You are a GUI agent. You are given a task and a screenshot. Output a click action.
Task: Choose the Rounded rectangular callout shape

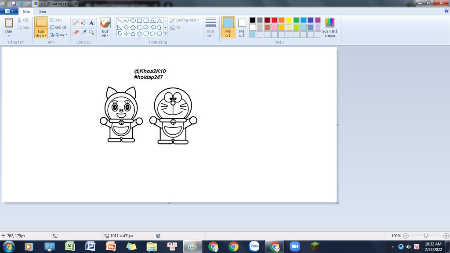(146, 34)
